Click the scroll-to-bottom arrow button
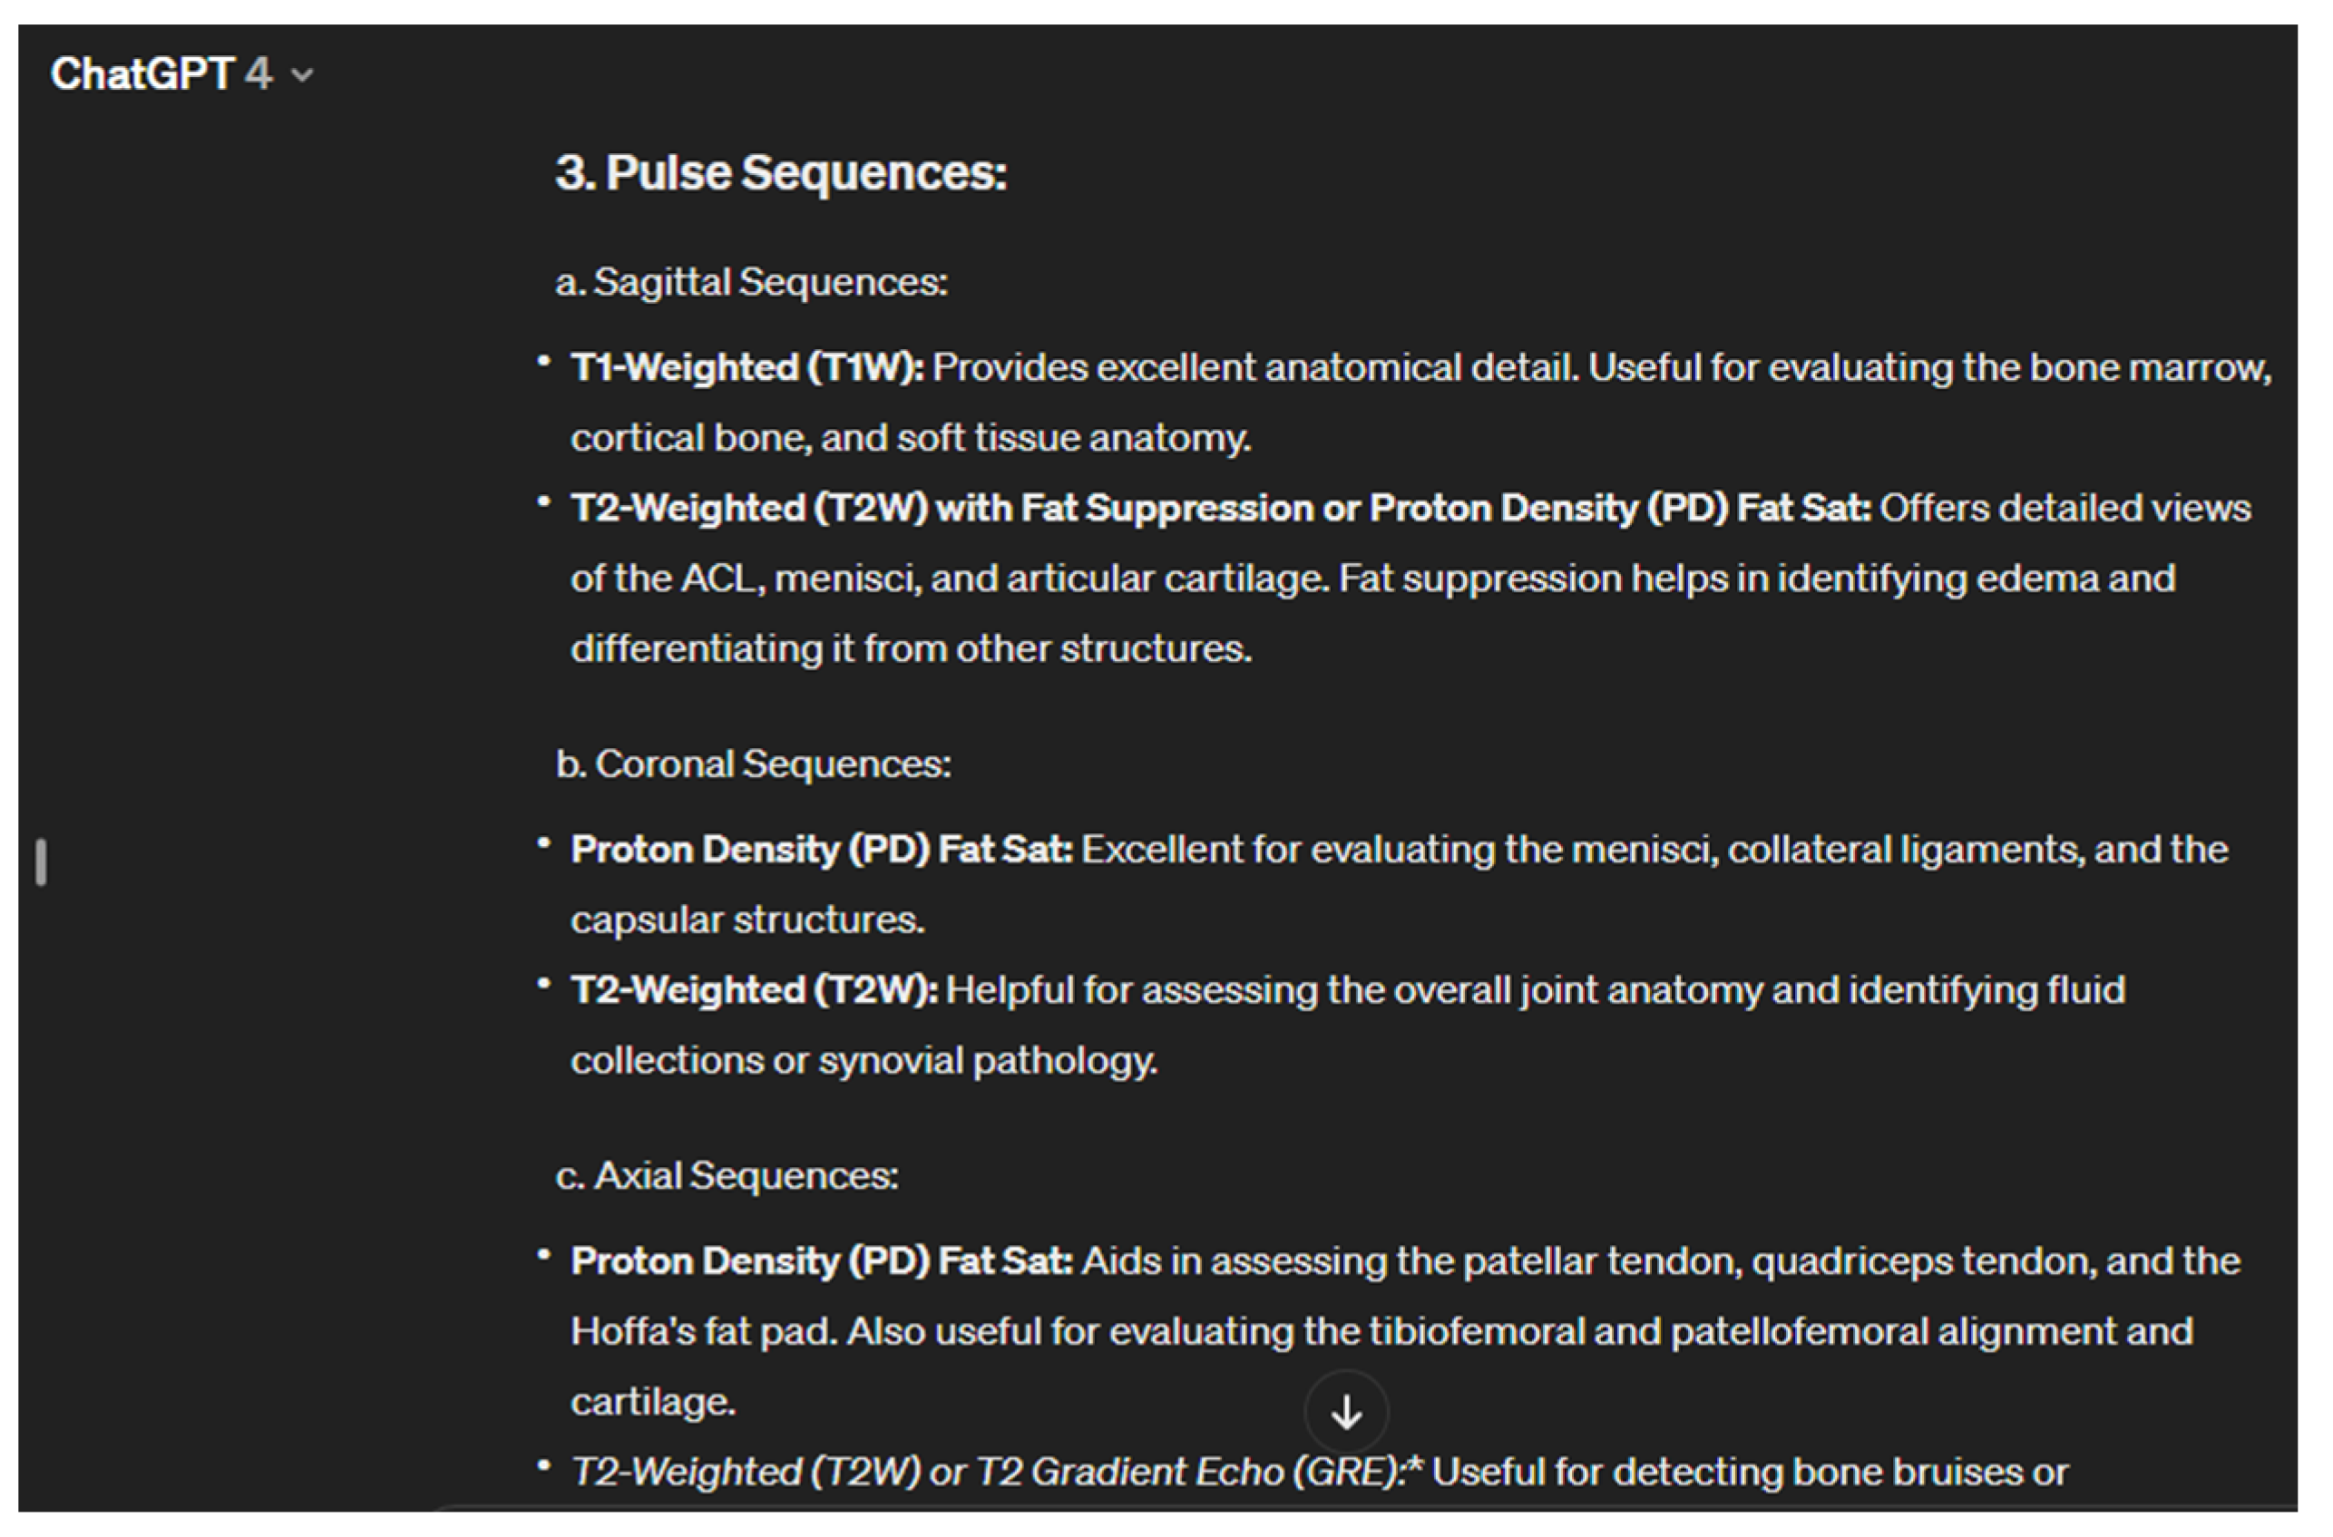 tap(1346, 1412)
